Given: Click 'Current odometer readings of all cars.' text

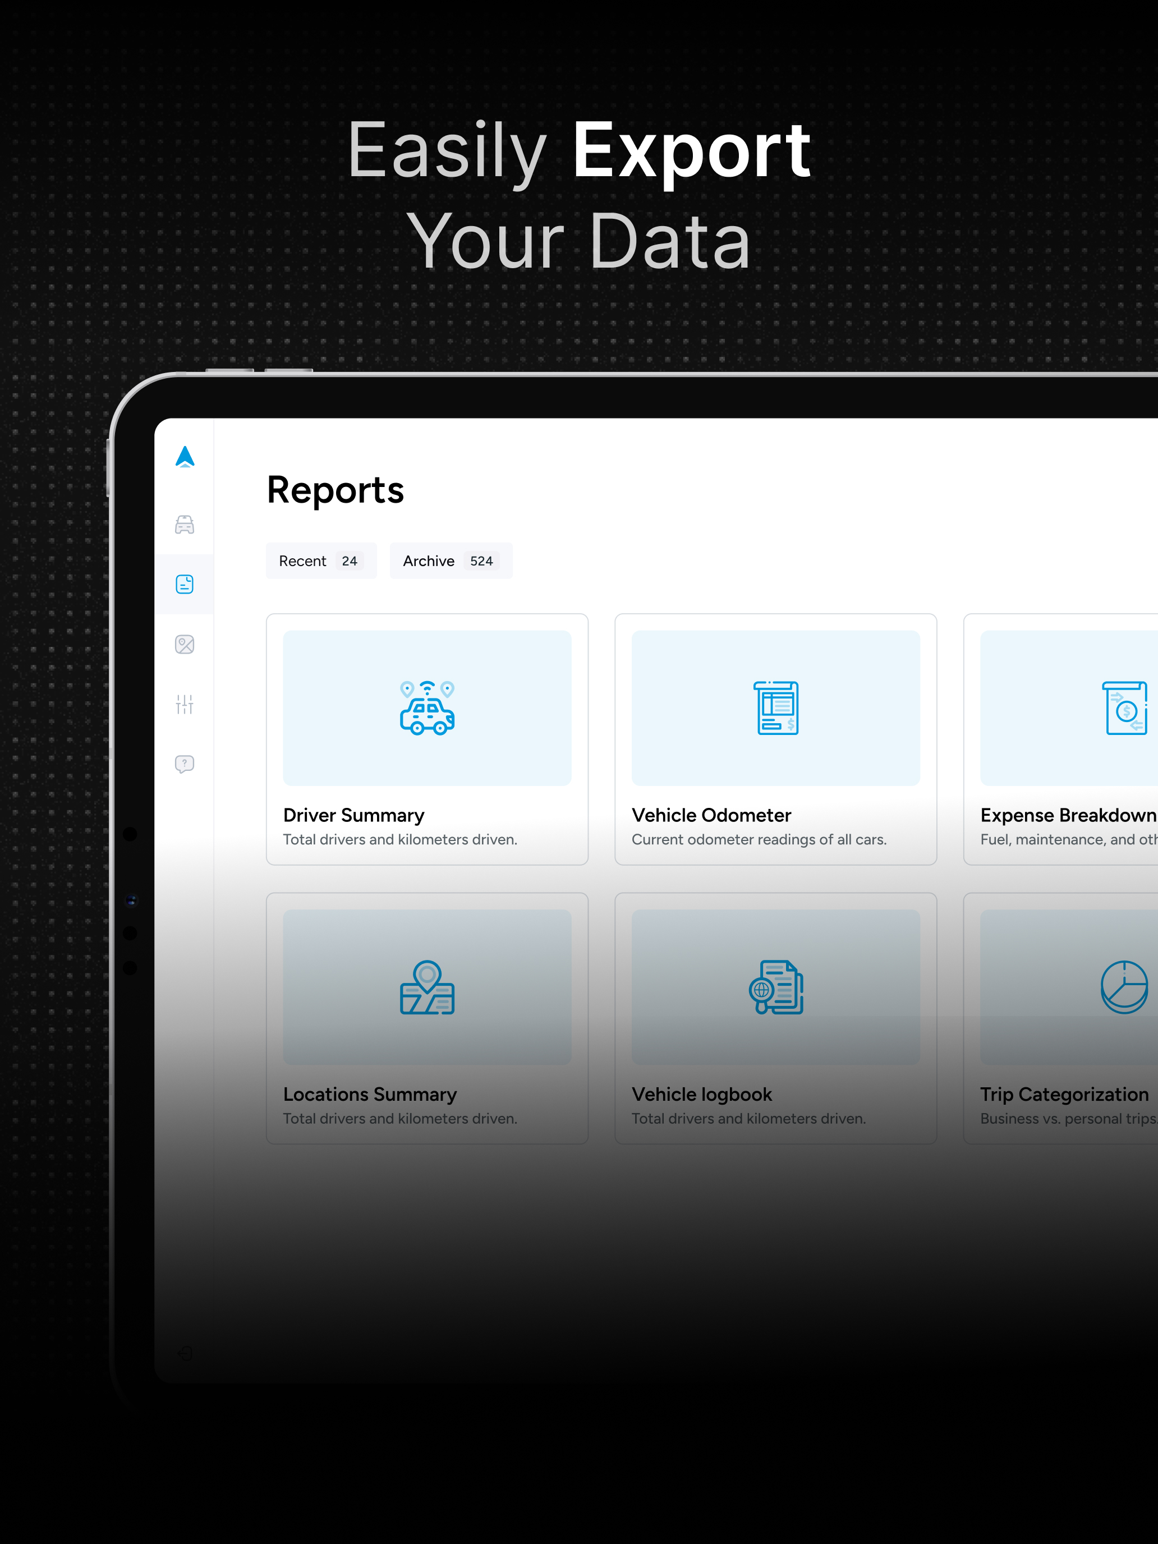Looking at the screenshot, I should click(x=759, y=840).
